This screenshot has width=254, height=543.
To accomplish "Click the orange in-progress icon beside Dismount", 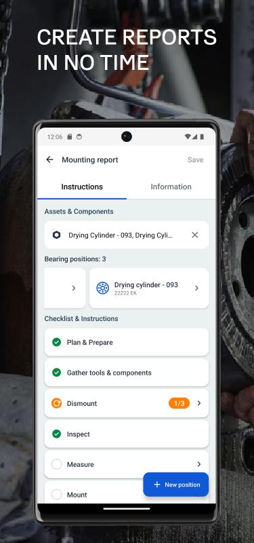I will click(x=56, y=403).
